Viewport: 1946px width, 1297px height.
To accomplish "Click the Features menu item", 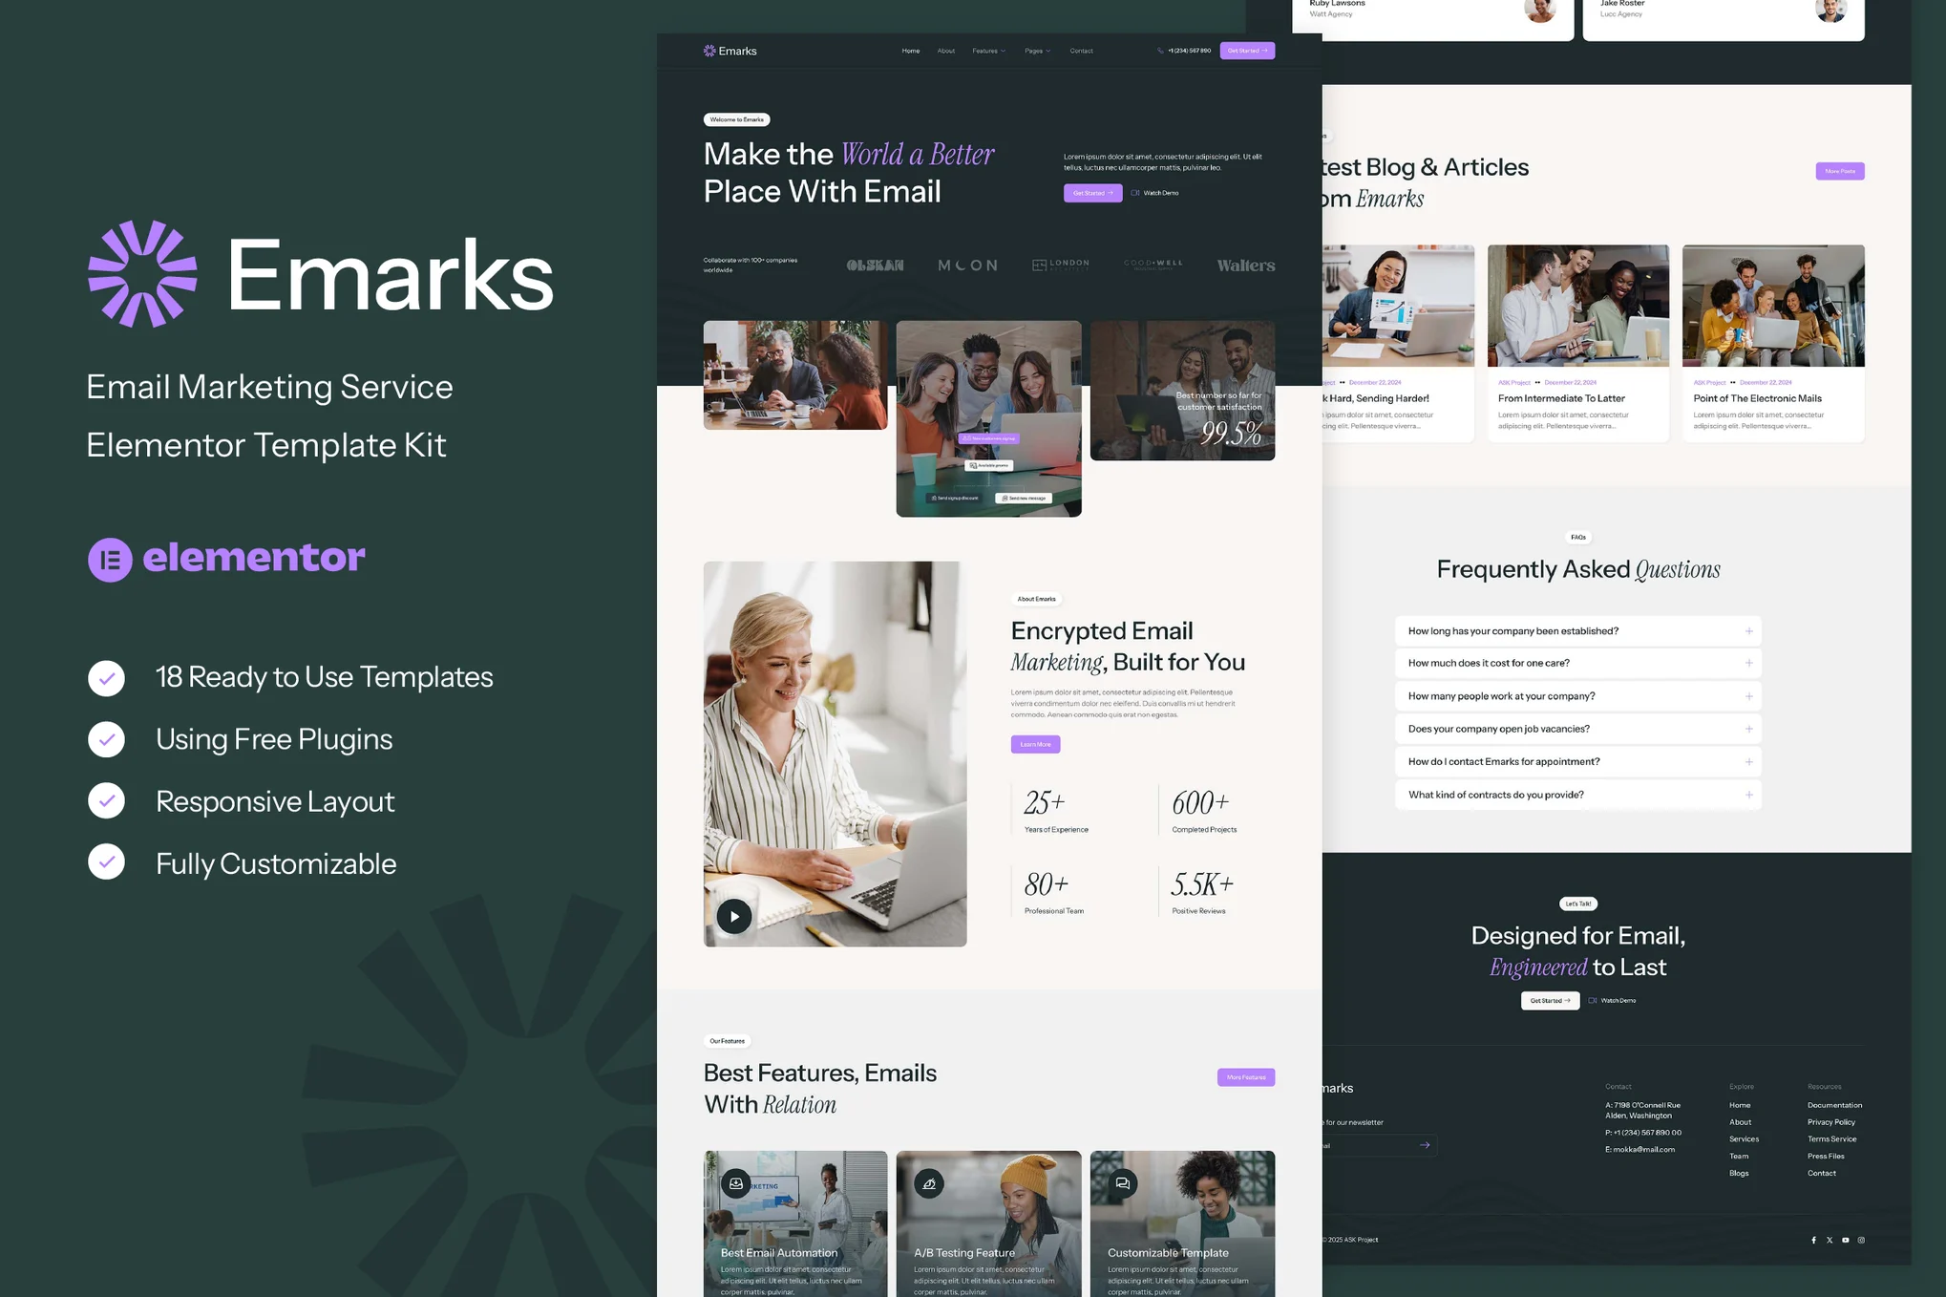I will click(x=985, y=50).
